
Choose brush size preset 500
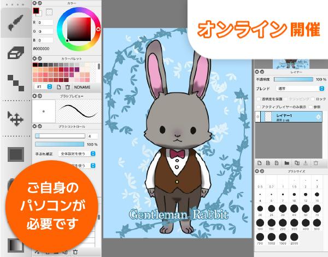(x=317, y=223)
